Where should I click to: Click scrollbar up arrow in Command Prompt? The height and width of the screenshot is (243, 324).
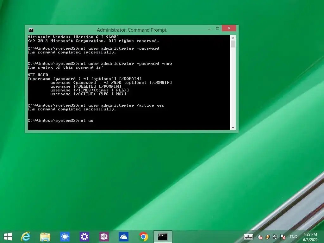233,38
